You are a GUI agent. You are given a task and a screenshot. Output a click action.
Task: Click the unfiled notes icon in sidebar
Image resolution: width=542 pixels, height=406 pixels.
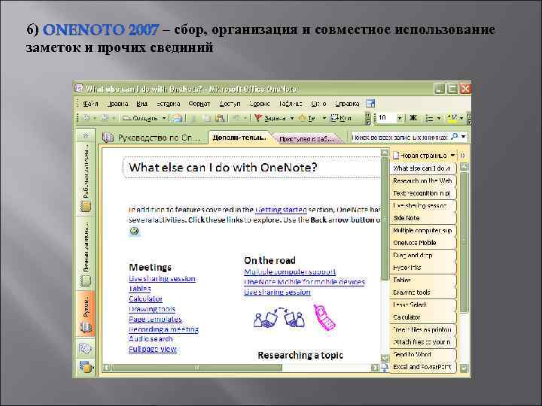[x=85, y=348]
